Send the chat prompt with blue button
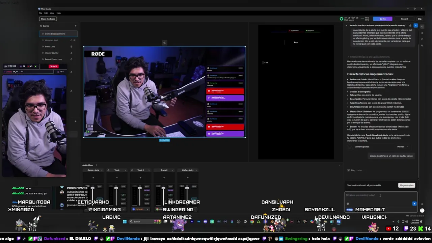 coord(414,204)
